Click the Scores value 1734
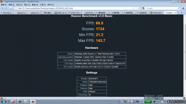This screenshot has height=104, width=186. (100, 29)
